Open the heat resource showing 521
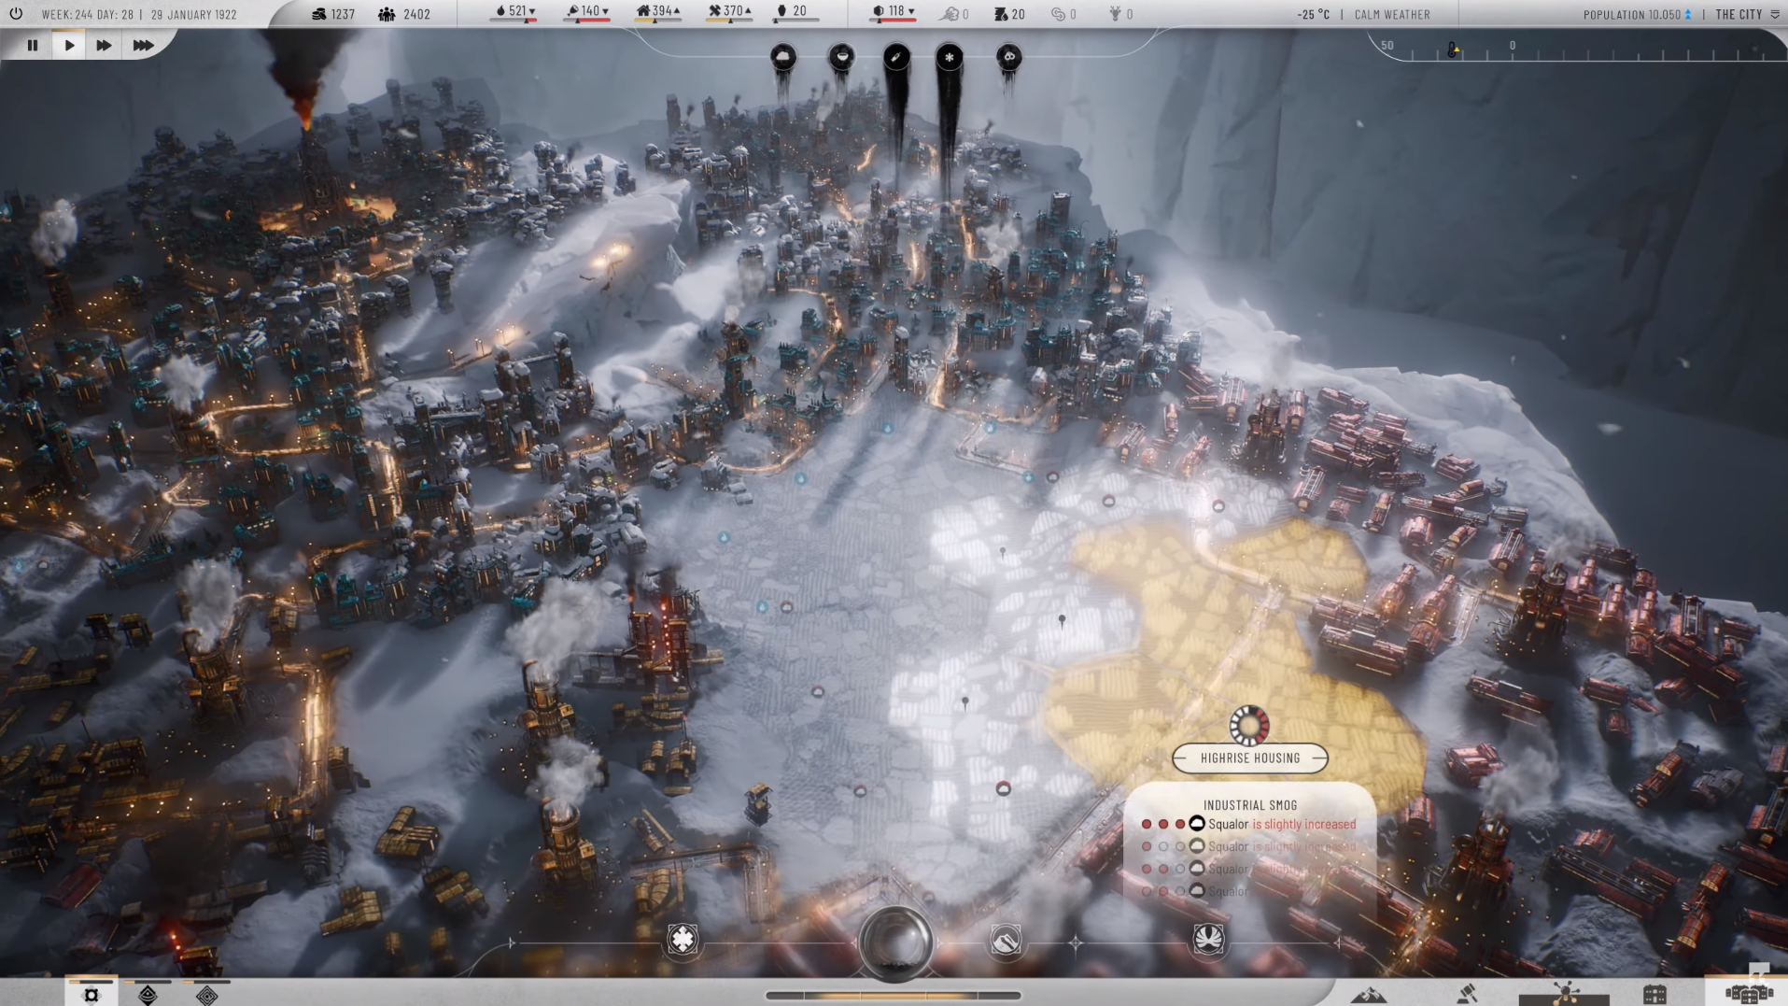The image size is (1788, 1006). pos(515,12)
